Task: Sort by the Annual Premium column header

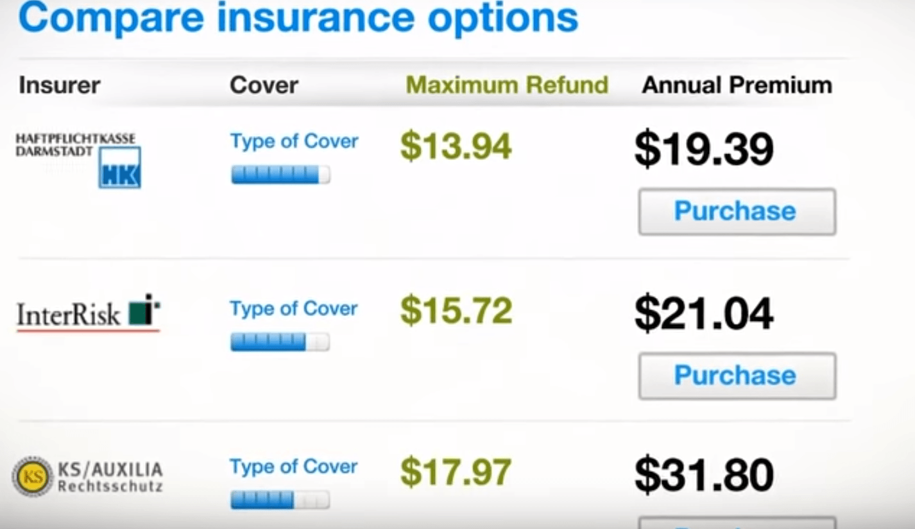Action: pyautogui.click(x=737, y=85)
